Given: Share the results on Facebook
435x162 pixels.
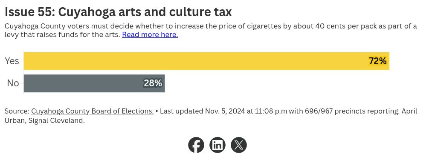Looking at the screenshot, I should (196, 145).
